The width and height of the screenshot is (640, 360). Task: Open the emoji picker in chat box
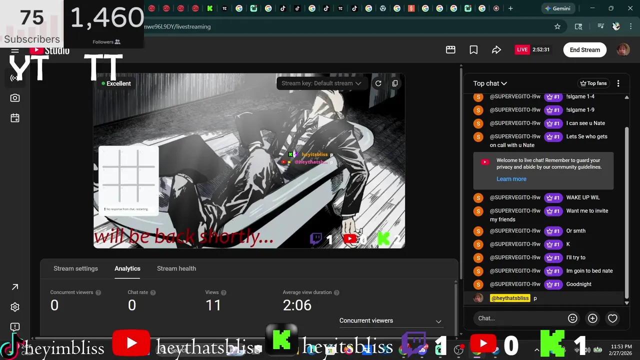pyautogui.click(x=572, y=318)
